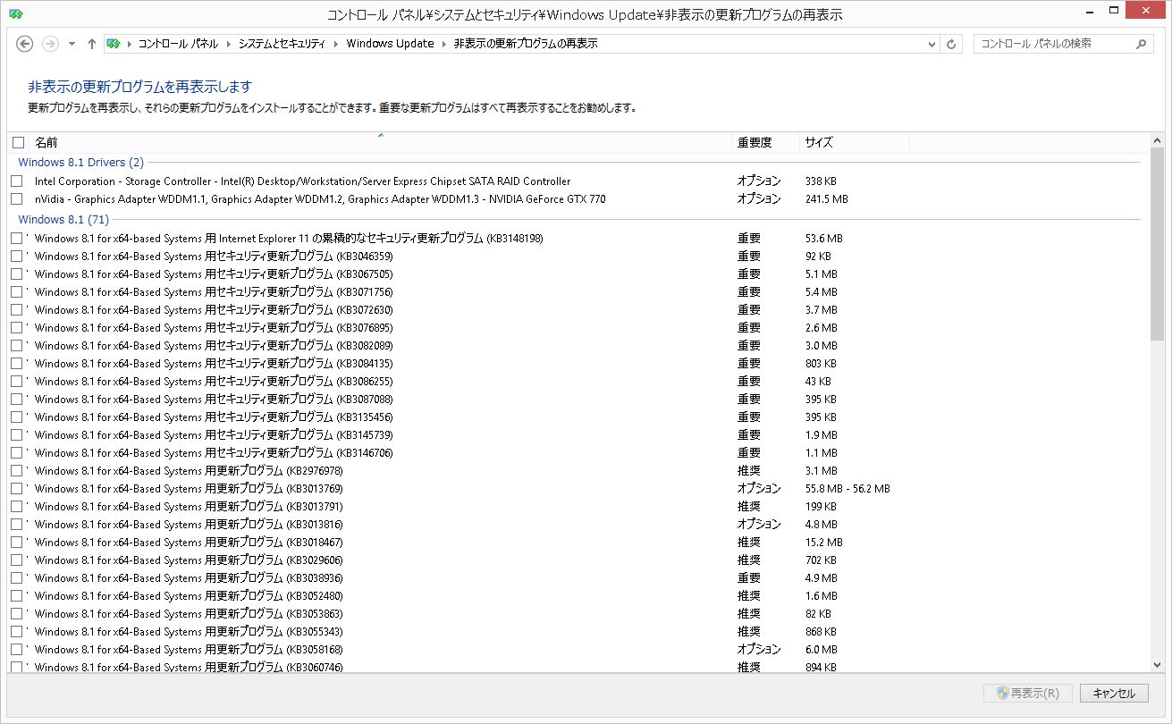This screenshot has height=724, width=1172.
Task: Refresh the address bar view
Action: point(951,44)
